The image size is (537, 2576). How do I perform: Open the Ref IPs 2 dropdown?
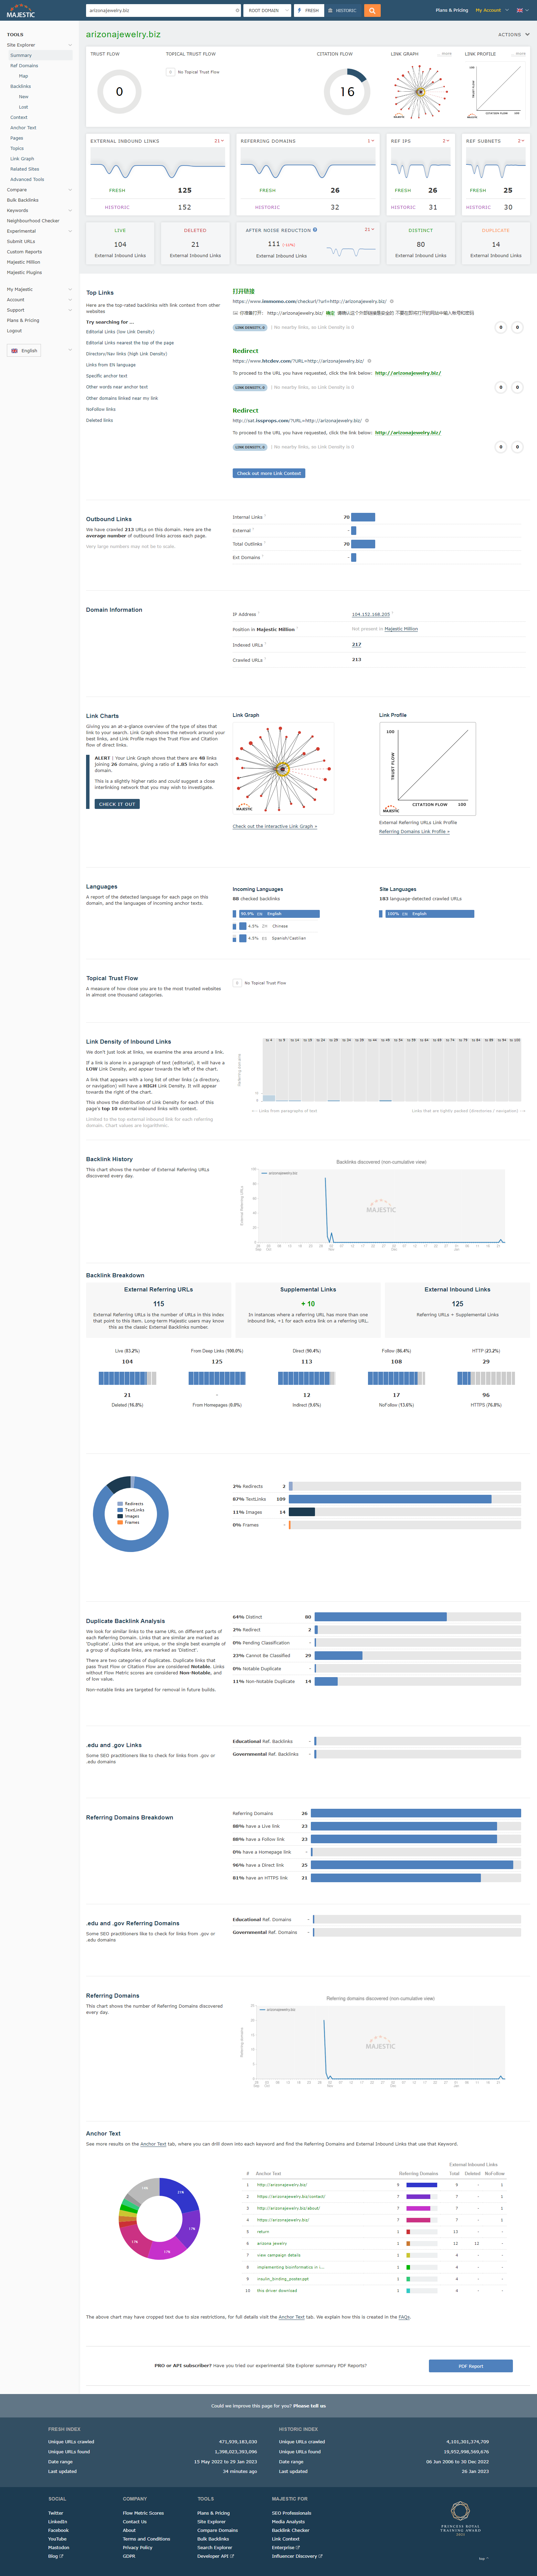pos(446,141)
